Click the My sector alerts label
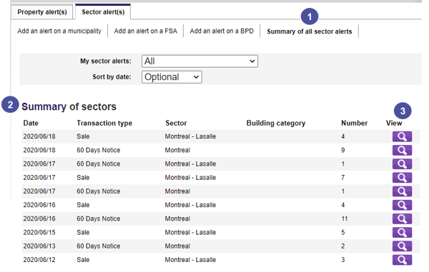The height and width of the screenshot is (272, 429). (x=106, y=61)
